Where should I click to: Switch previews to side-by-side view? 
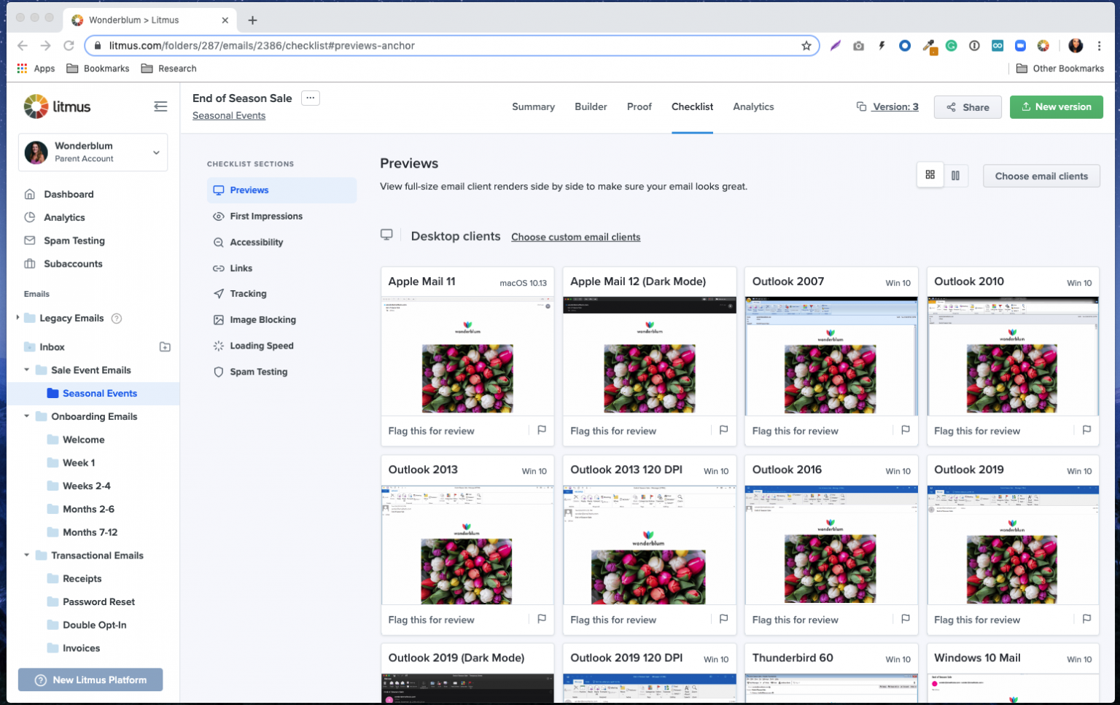pos(956,175)
